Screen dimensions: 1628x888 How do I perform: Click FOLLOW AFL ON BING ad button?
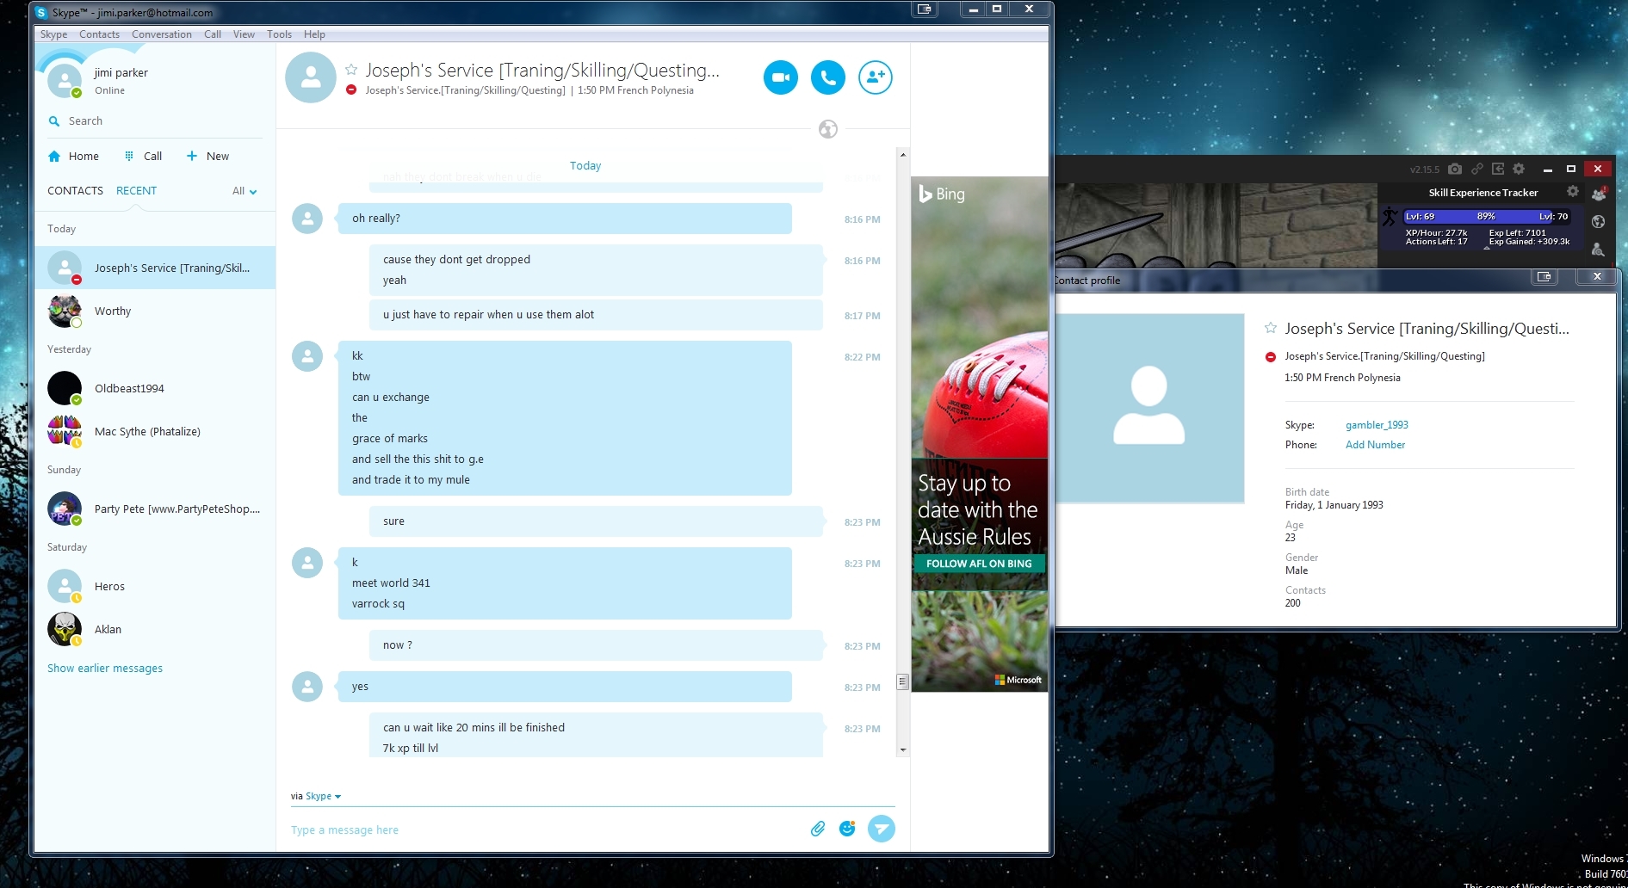(x=979, y=564)
